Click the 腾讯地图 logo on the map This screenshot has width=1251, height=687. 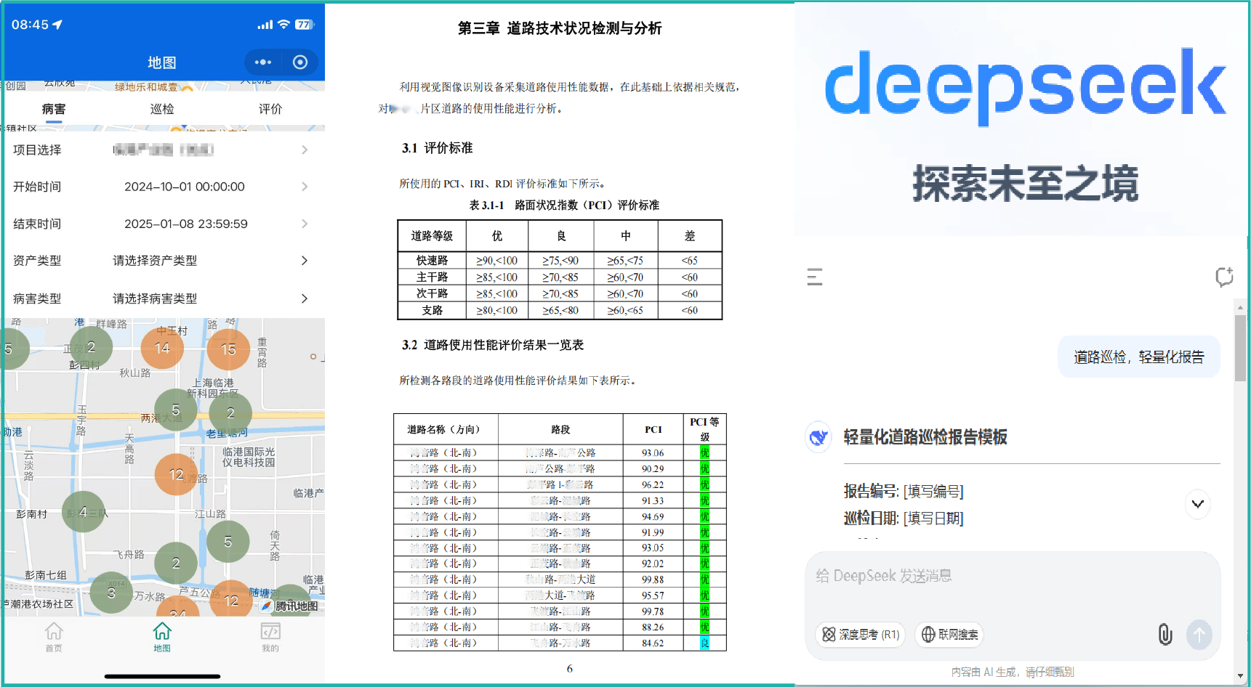click(291, 606)
